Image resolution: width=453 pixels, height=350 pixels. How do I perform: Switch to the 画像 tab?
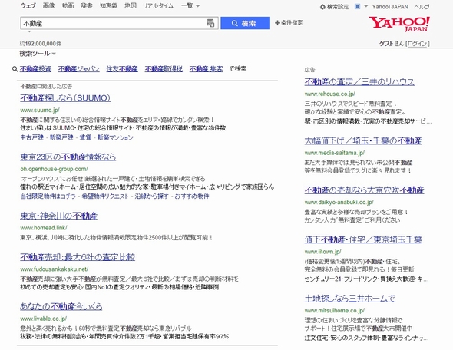pyautogui.click(x=48, y=6)
